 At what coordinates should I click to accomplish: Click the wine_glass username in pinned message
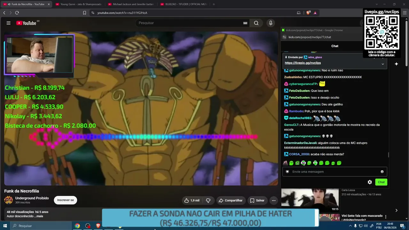(x=315, y=57)
